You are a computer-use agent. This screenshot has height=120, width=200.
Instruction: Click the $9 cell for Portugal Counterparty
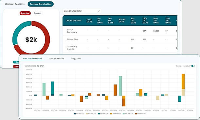pos(167,31)
